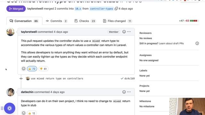Viewport: 205px width, 115px height.
Task: Open the options menu on taylorotwell's comment
Action: tap(129, 32)
